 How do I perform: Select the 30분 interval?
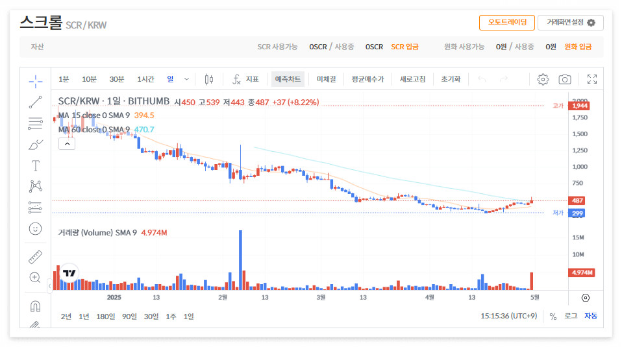pos(117,79)
